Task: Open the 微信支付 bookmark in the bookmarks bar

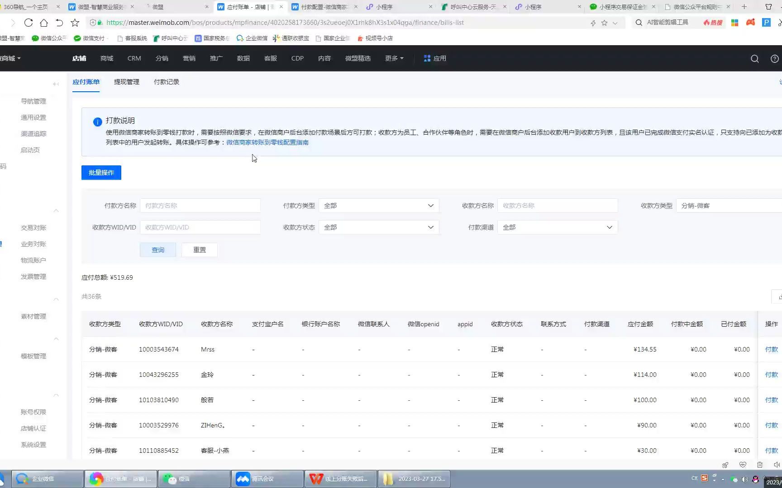Action: 91,38
